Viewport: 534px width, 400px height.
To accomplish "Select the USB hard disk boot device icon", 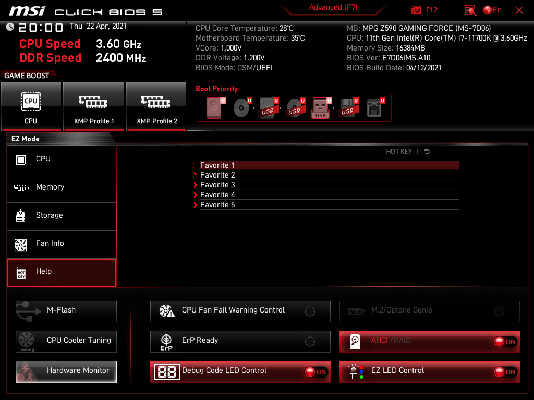I will pos(269,108).
